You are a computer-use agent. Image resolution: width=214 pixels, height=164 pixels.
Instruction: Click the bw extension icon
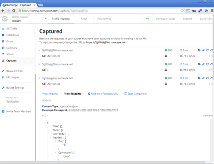click(194, 11)
